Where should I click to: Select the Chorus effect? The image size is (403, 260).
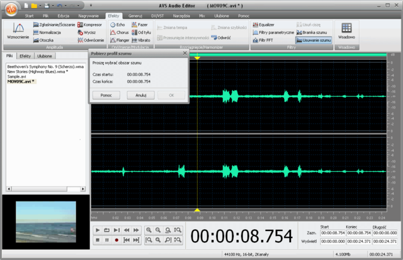click(119, 32)
